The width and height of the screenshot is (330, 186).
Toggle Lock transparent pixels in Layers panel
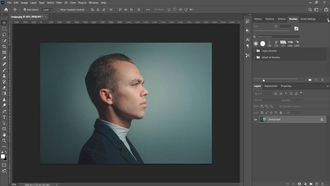coord(262,113)
